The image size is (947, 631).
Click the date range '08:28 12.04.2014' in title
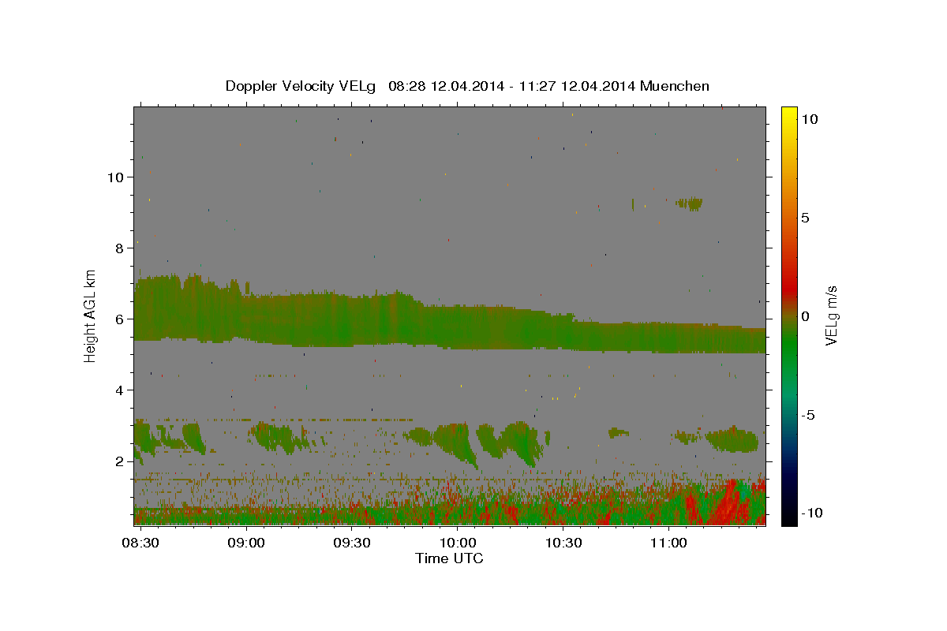[446, 86]
